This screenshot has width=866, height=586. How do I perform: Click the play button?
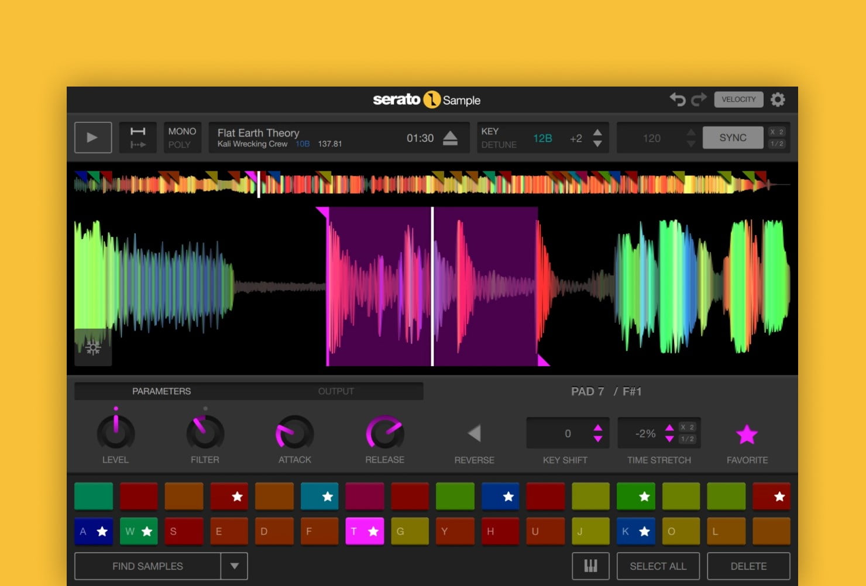(x=92, y=137)
